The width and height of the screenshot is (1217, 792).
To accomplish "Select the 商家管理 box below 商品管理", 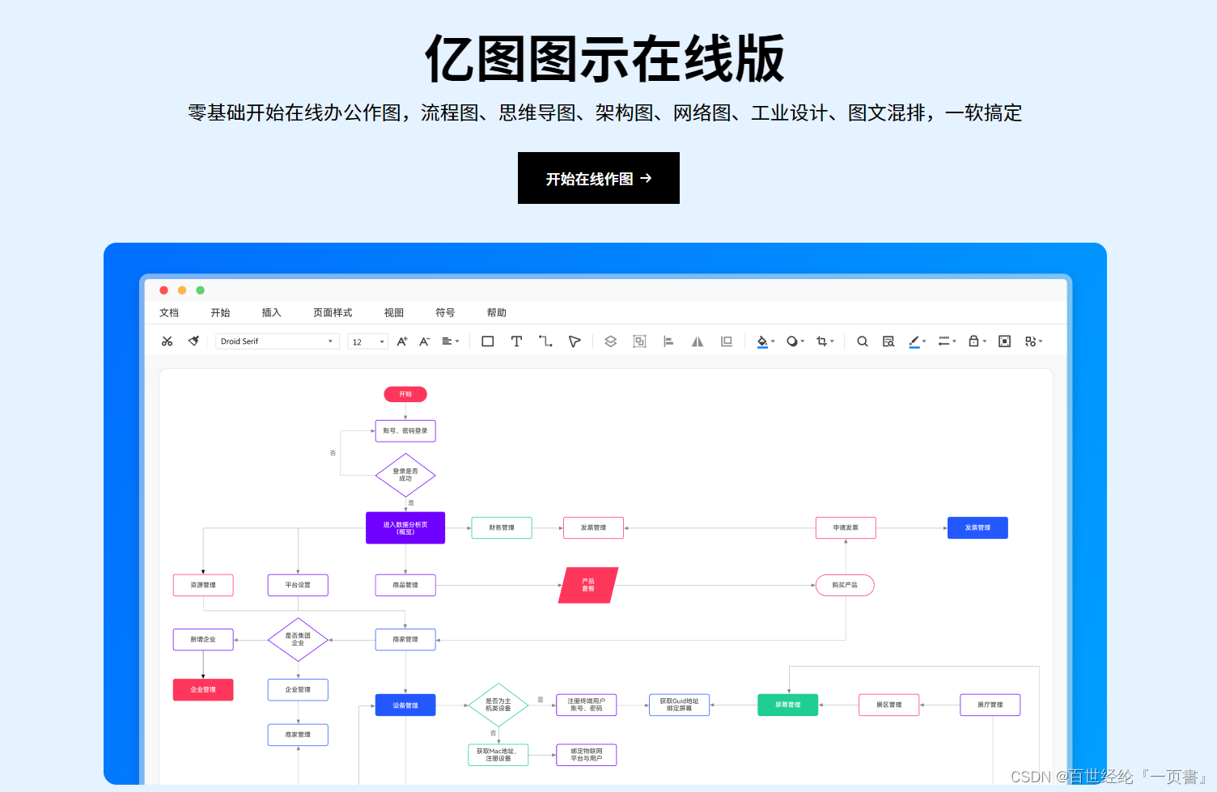I will [x=405, y=639].
